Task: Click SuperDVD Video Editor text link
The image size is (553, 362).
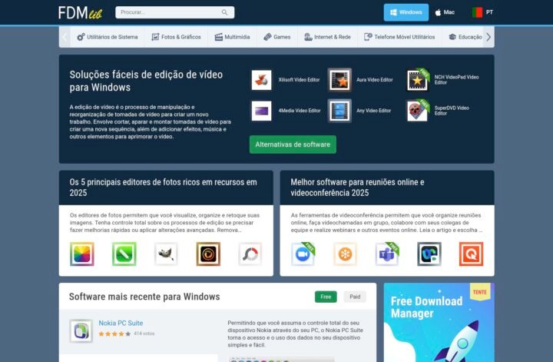Action: pos(452,111)
